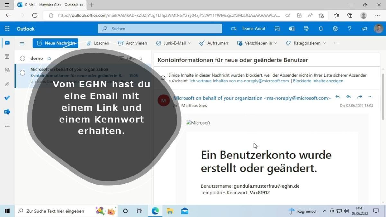Image resolution: width=386 pixels, height=217 pixels.
Task: Forward the email with the forward arrow
Action: (x=360, y=97)
